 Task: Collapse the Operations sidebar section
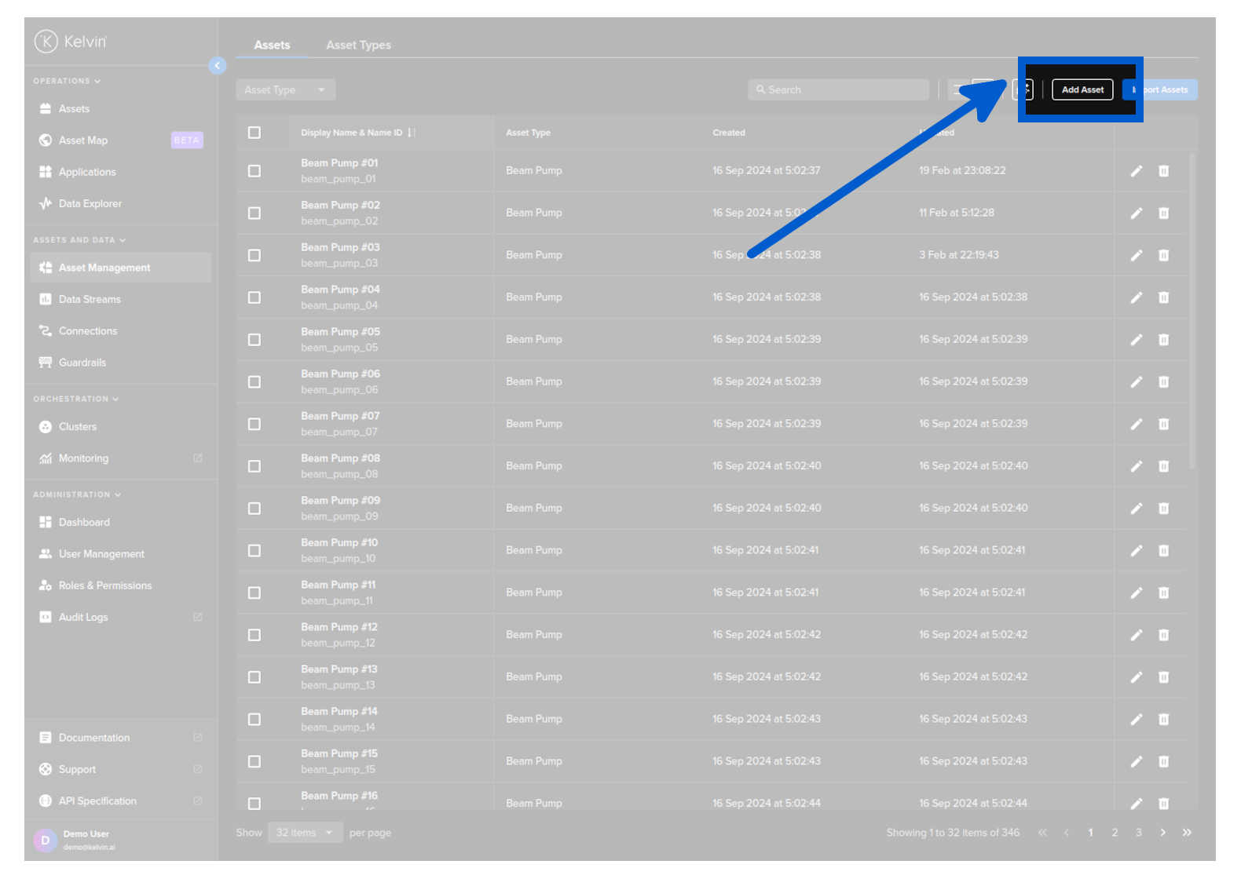[x=67, y=82]
